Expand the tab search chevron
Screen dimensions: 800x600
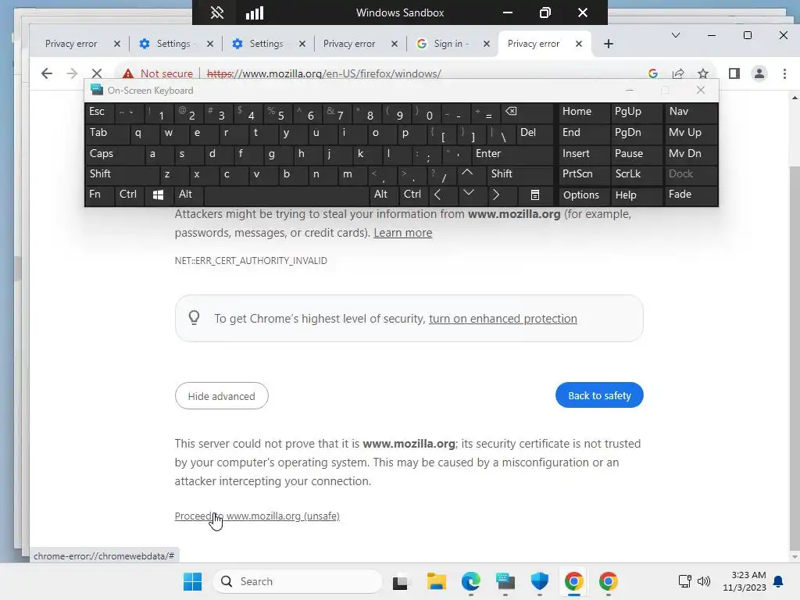pos(676,35)
